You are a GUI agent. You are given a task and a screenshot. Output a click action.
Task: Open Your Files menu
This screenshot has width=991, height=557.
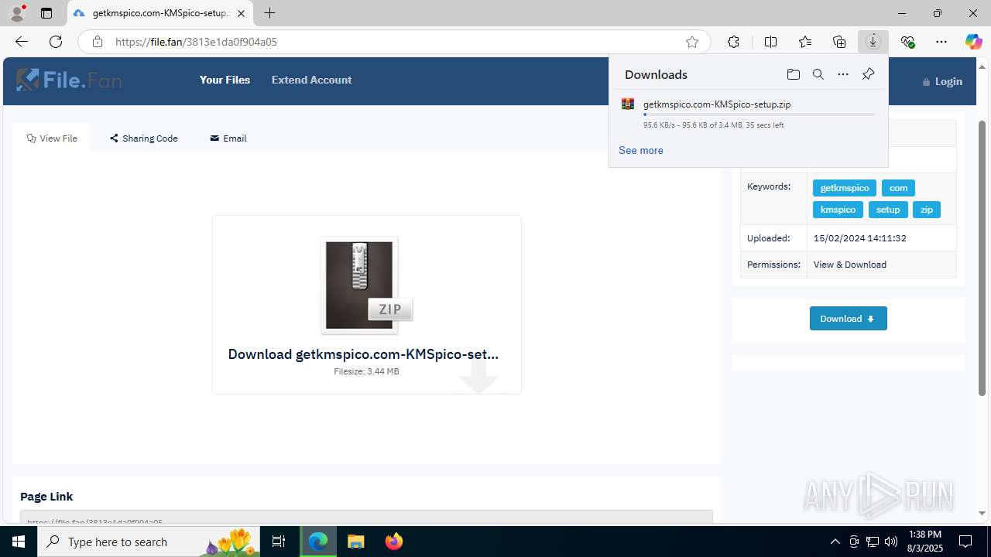[225, 80]
